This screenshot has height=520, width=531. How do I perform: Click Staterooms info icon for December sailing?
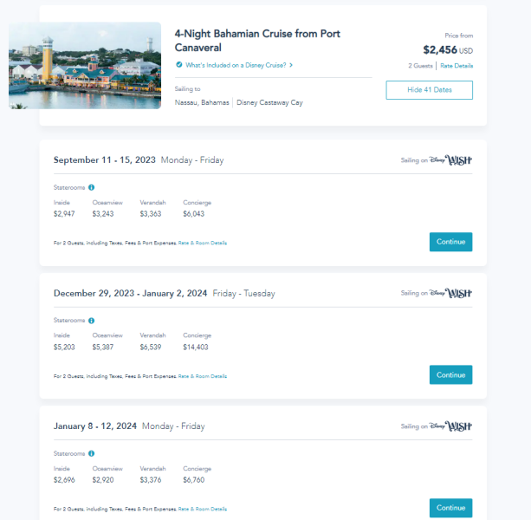pyautogui.click(x=92, y=320)
